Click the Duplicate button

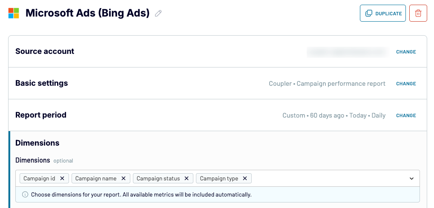click(383, 13)
